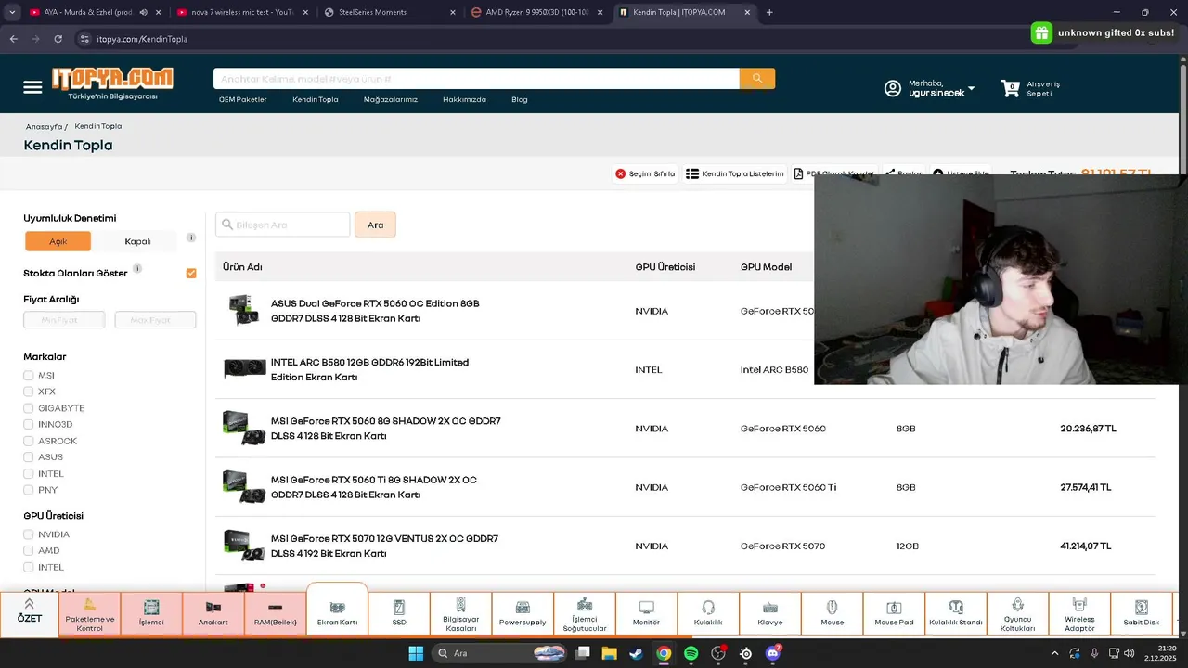Viewport: 1188px width, 668px height.
Task: Click the main keyword search bar
Action: tap(476, 79)
